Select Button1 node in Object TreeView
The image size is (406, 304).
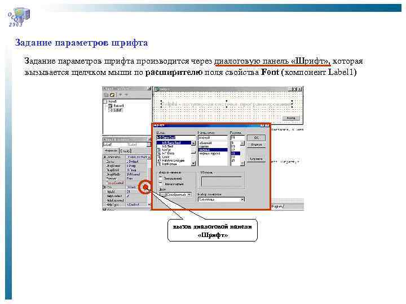coord(118,106)
